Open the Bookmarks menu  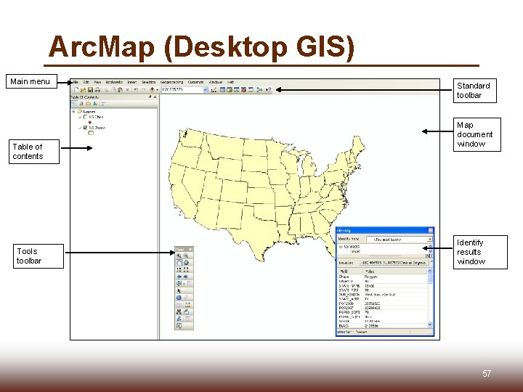point(114,82)
